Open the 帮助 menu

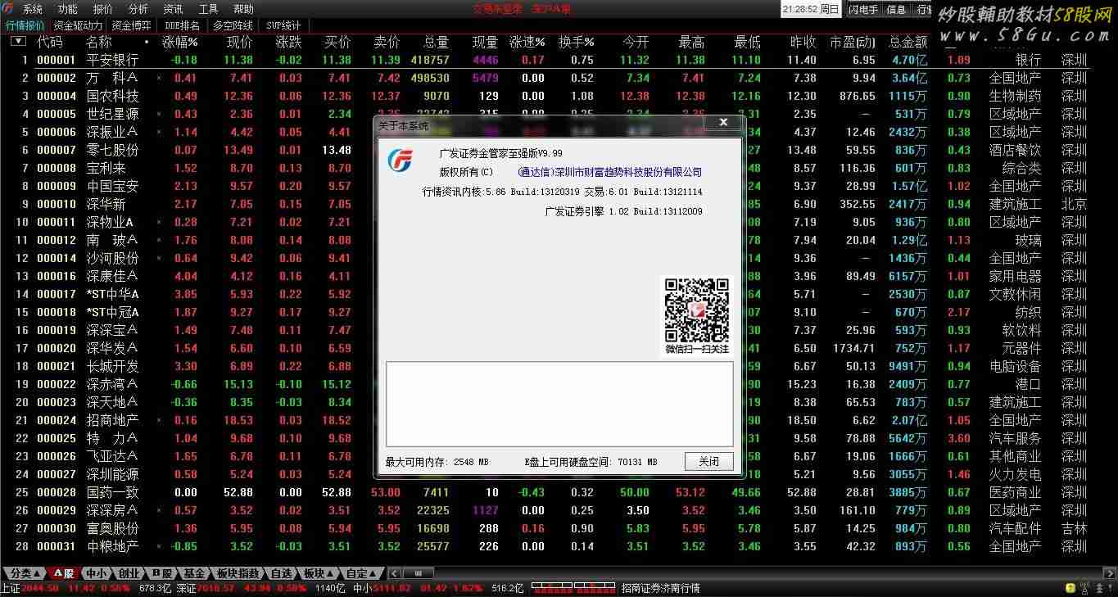tap(244, 9)
